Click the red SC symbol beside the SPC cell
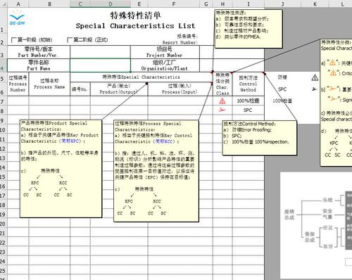352x280 pixels. pos(222,110)
